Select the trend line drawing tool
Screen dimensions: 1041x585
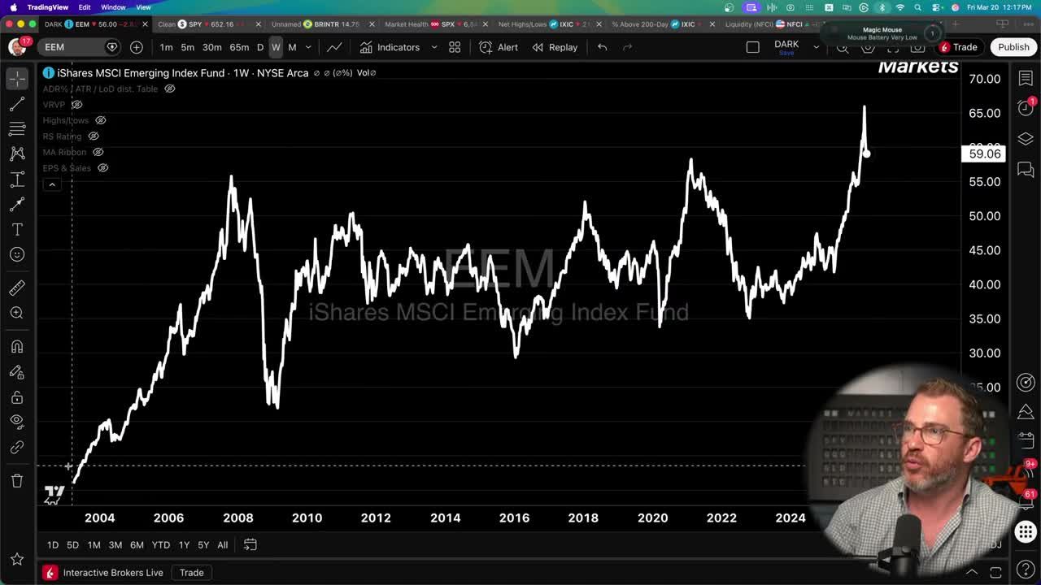point(17,104)
